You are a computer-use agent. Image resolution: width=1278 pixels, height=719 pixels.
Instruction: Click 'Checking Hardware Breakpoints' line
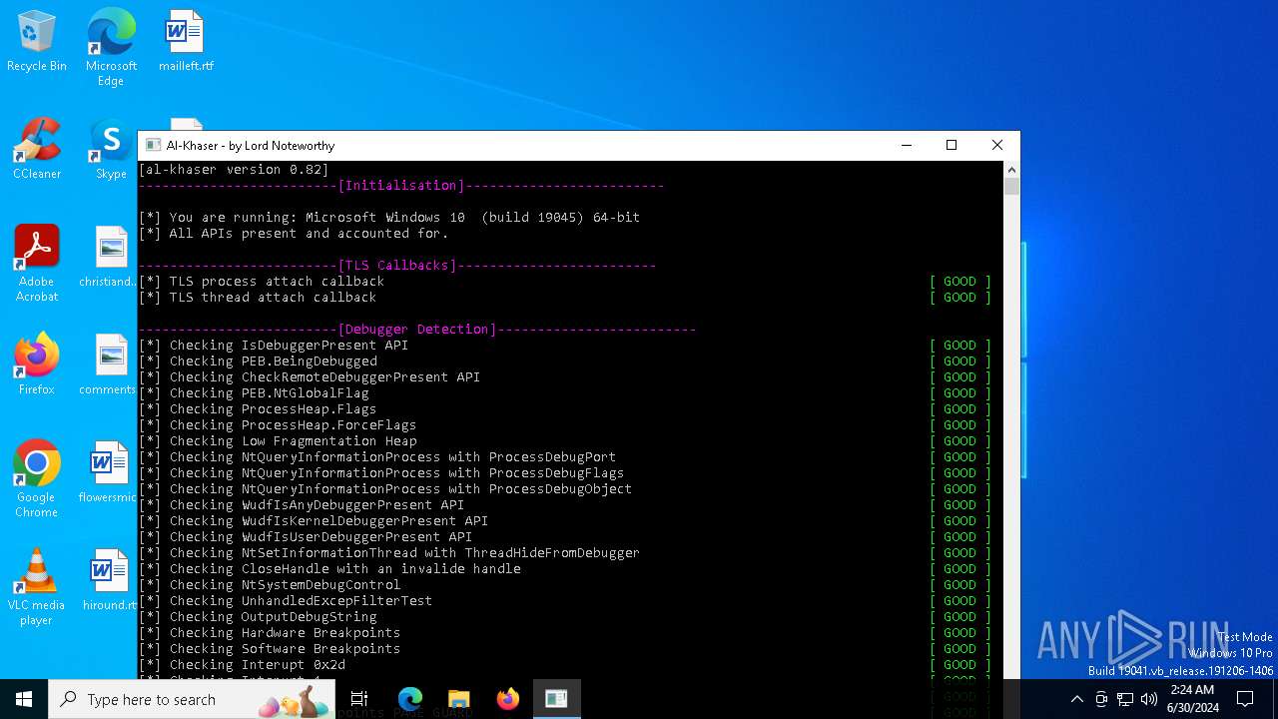[x=270, y=633]
